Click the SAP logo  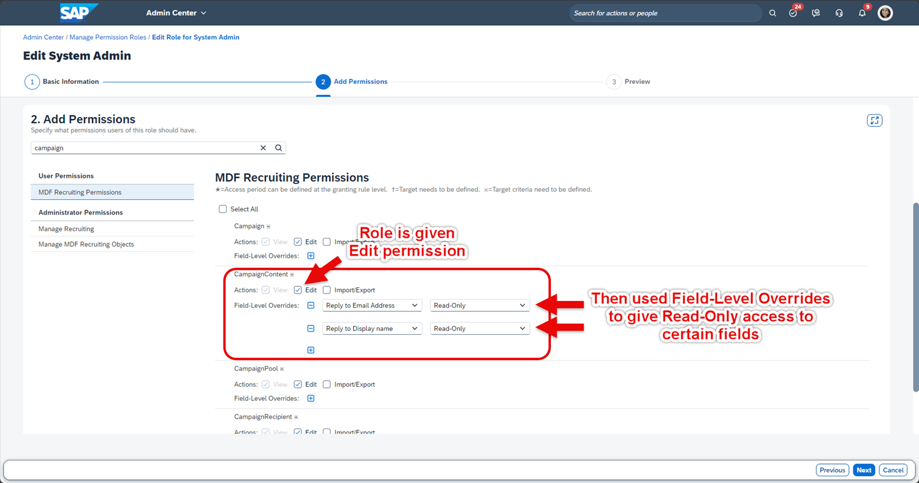[x=79, y=12]
